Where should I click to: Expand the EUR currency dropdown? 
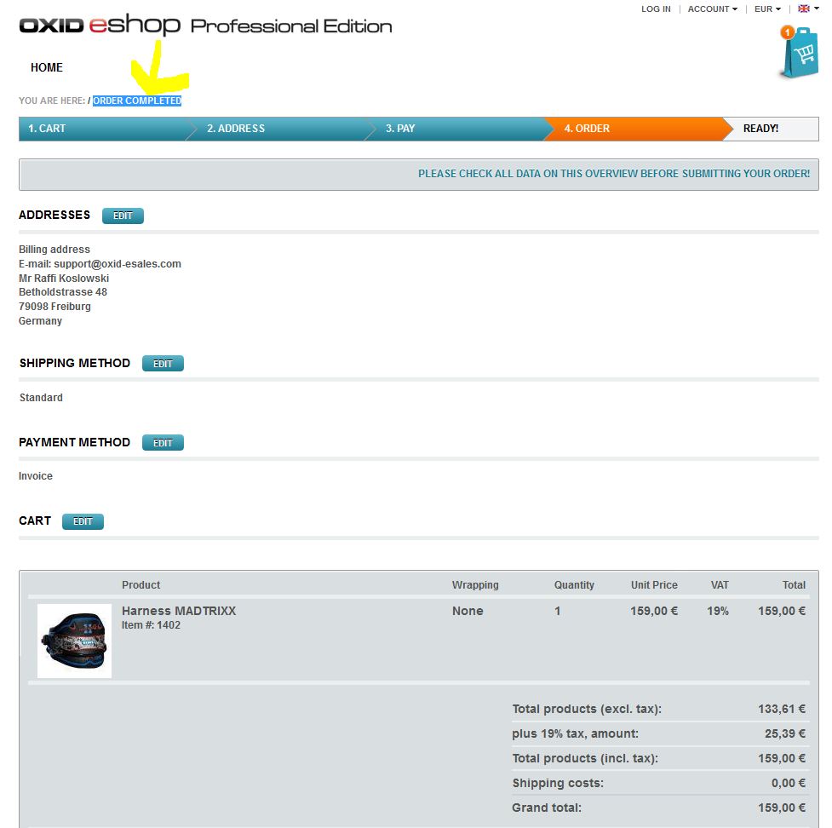click(x=766, y=9)
